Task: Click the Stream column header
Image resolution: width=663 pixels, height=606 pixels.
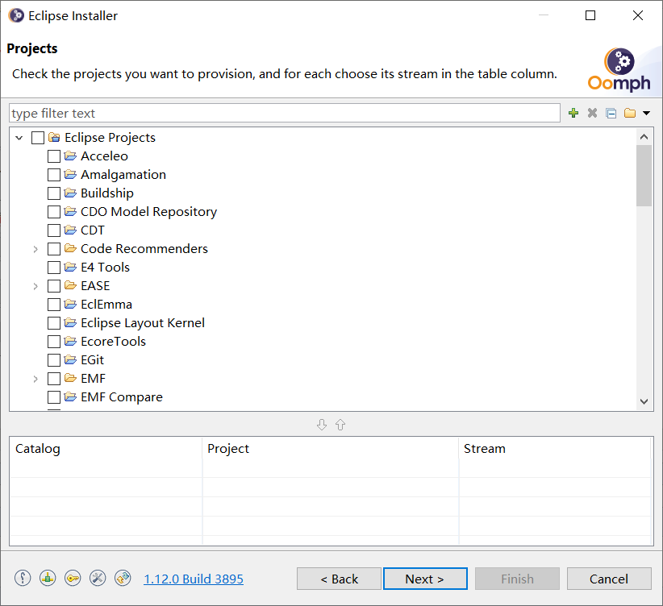Action: pos(554,448)
